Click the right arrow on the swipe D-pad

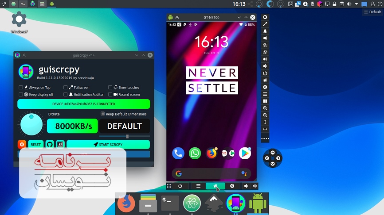(x=278, y=158)
